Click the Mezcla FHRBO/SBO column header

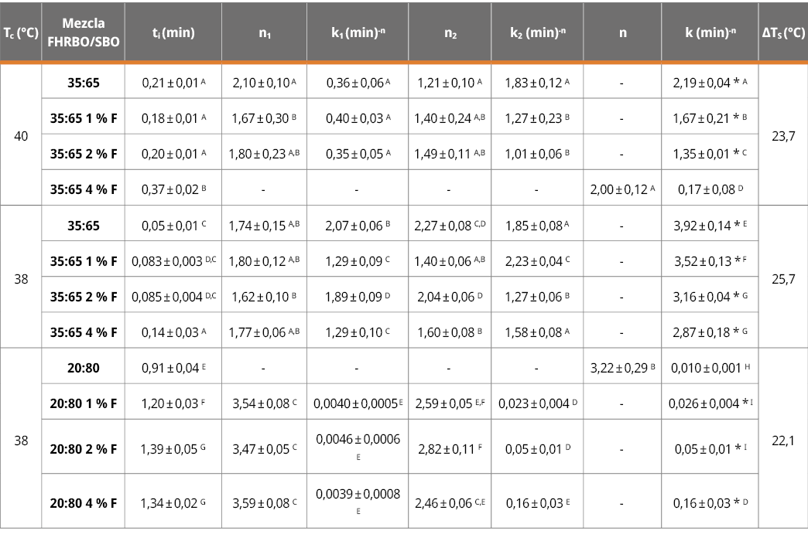tap(84, 33)
